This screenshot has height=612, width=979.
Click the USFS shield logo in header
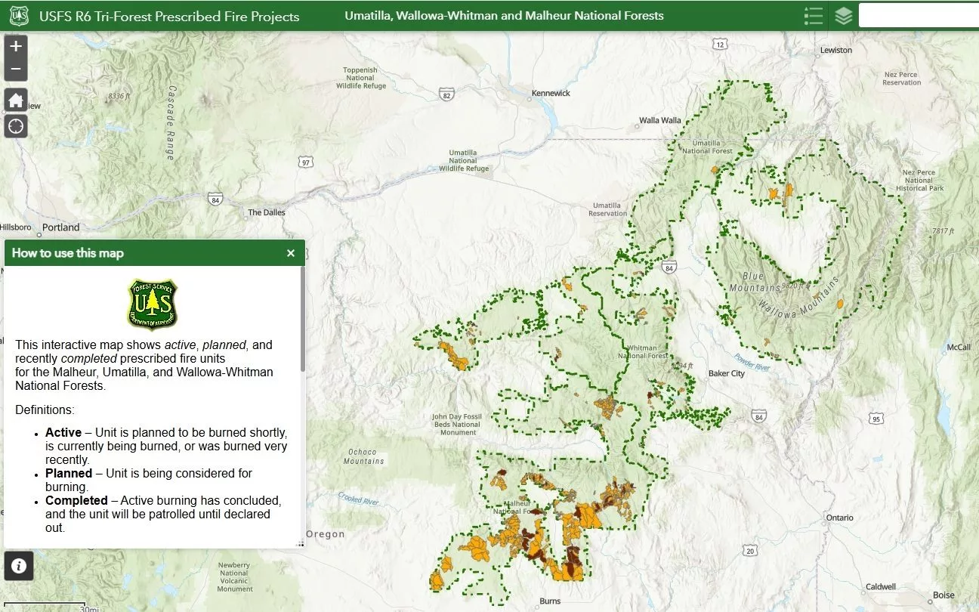[x=19, y=16]
